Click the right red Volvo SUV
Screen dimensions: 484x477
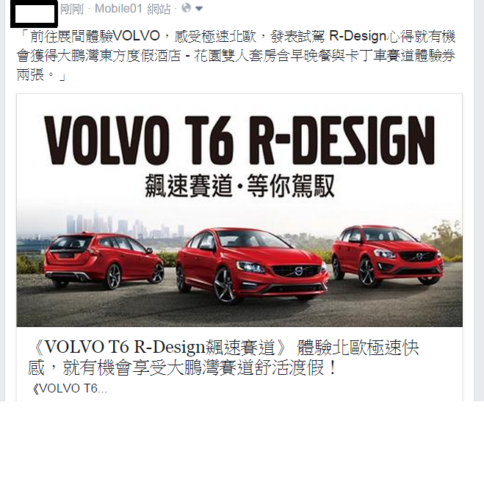(387, 254)
